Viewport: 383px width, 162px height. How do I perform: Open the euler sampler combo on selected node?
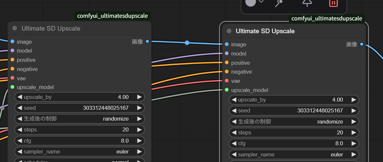(337, 154)
